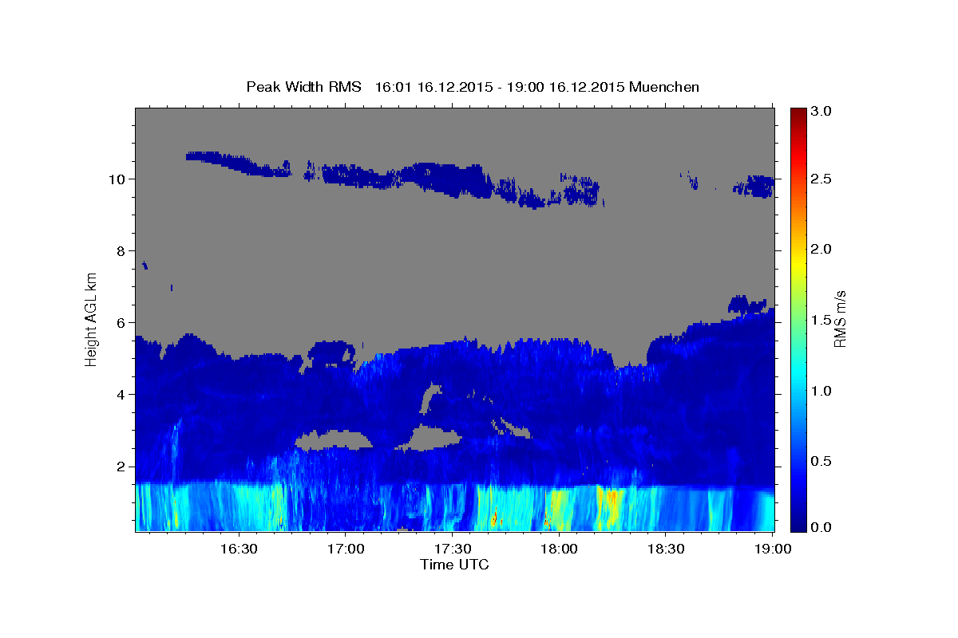The image size is (958, 638).
Task: Click the 'Time UTC' axis title
Action: (x=454, y=564)
